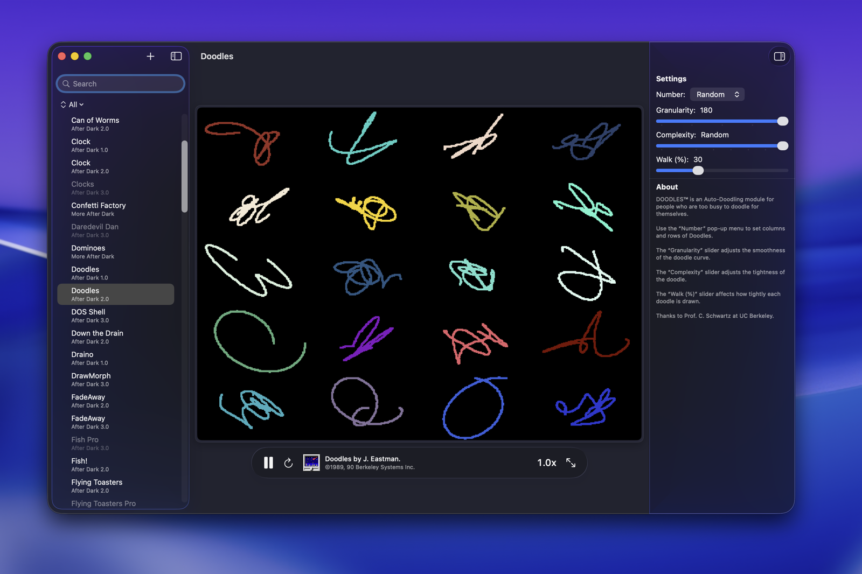
Task: Click the About heading
Action: point(667,187)
